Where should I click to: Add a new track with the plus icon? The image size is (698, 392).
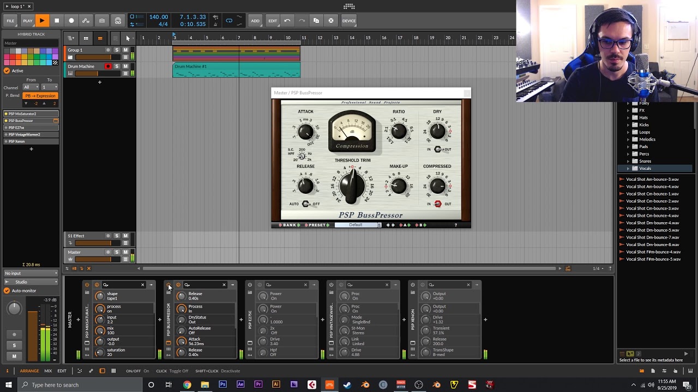(x=99, y=82)
